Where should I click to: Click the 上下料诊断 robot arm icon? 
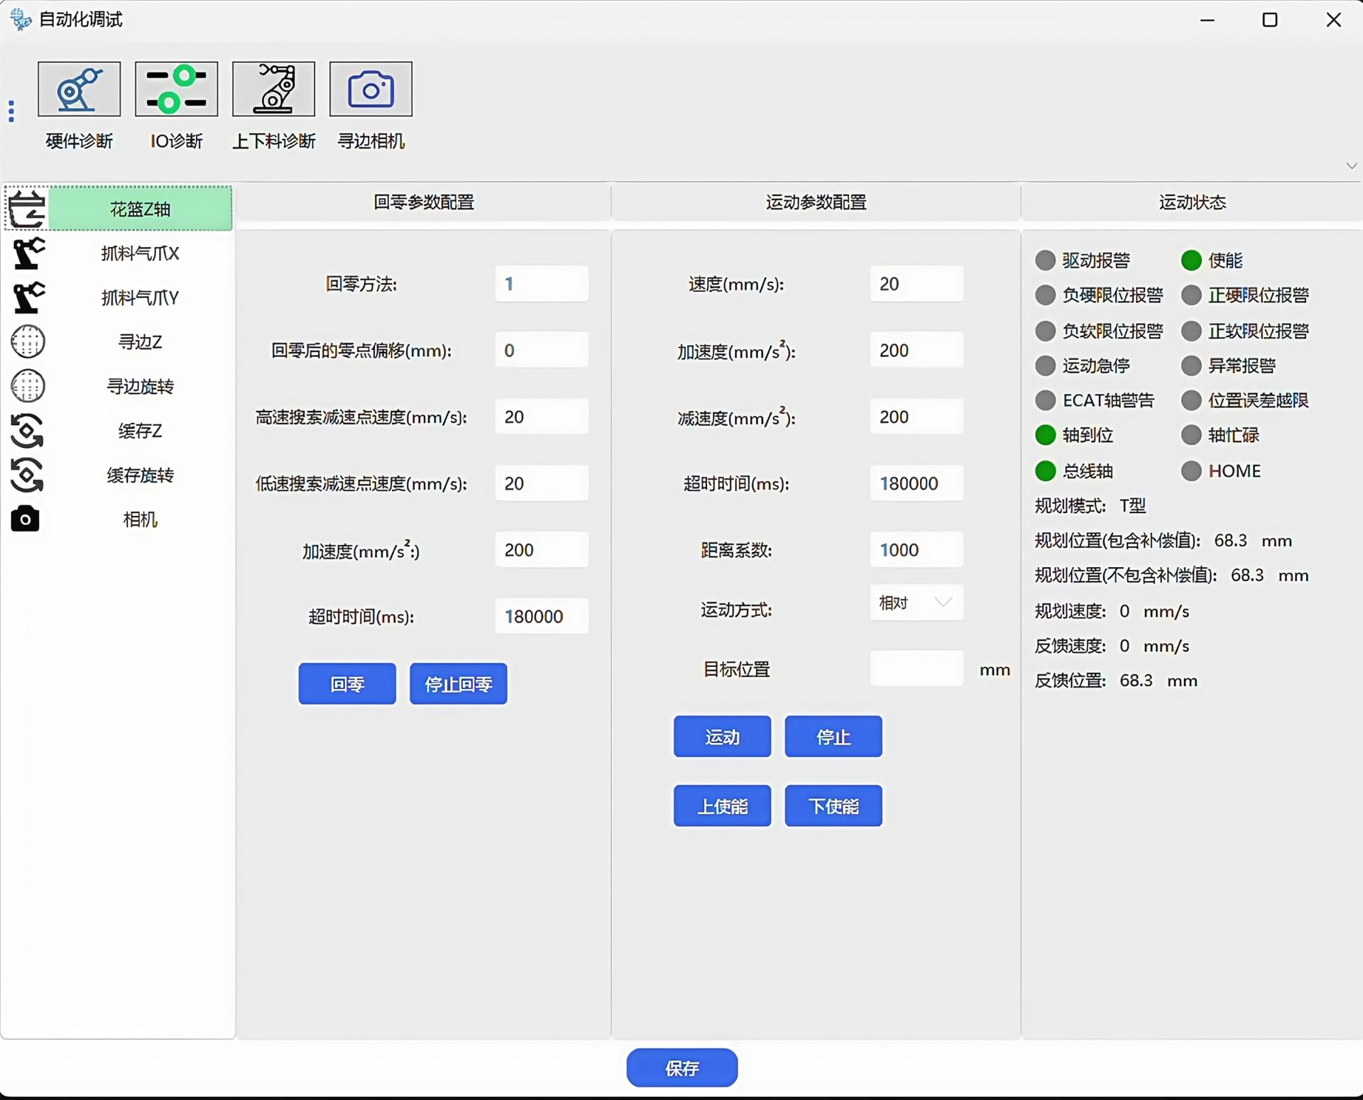pyautogui.click(x=273, y=89)
